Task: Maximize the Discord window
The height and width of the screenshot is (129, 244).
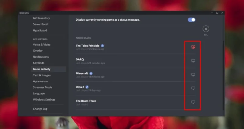Action: [x=217, y=13]
